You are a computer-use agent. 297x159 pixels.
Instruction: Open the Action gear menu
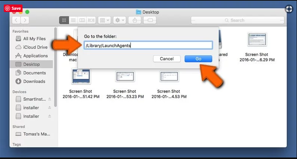click(119, 20)
